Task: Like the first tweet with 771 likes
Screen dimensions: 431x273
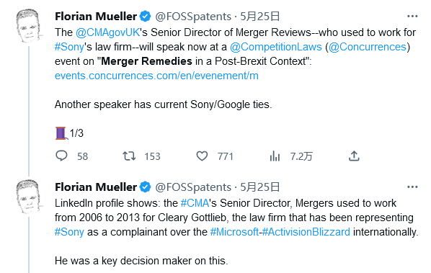Action: click(x=202, y=156)
